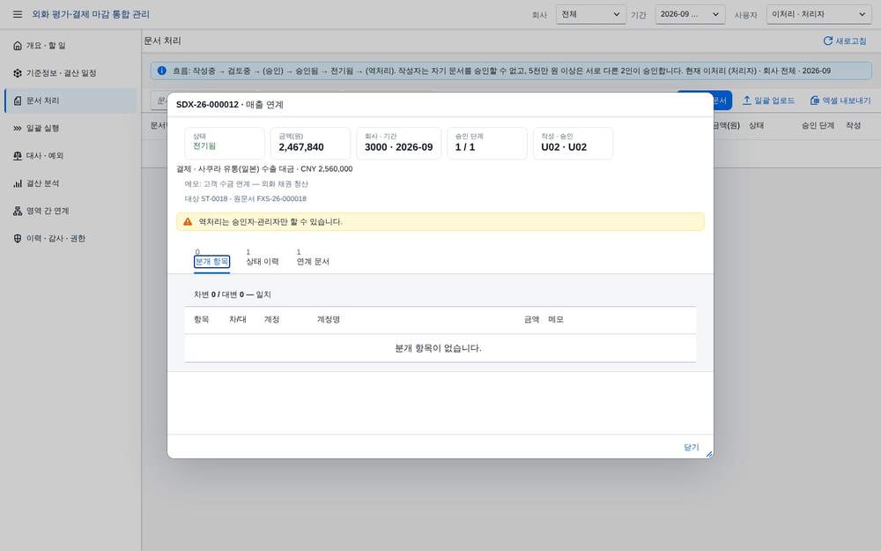Click the 상태 card showing 전기됨

click(x=224, y=143)
